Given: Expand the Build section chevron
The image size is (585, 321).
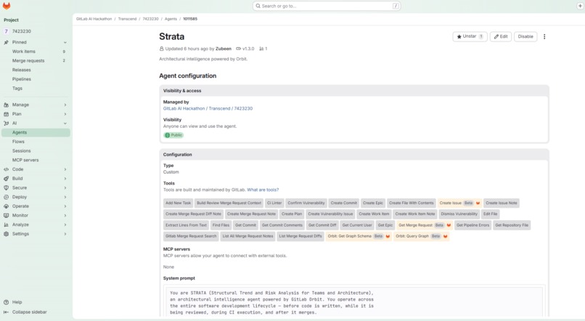Looking at the screenshot, I should pos(65,179).
